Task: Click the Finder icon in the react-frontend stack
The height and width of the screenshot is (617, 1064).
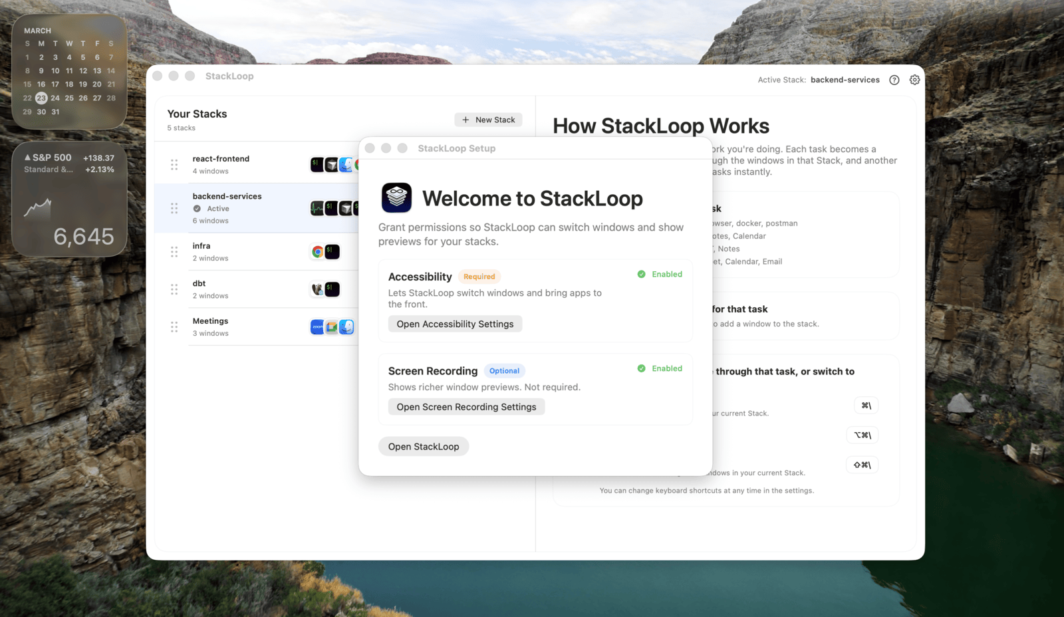Action: [x=346, y=164]
